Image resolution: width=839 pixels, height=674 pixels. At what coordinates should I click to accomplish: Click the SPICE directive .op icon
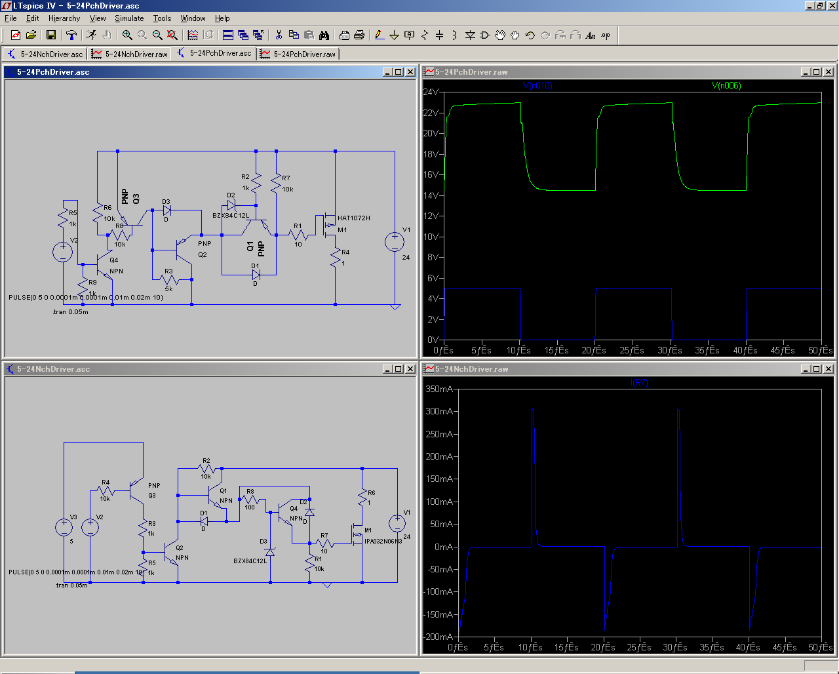[x=606, y=35]
